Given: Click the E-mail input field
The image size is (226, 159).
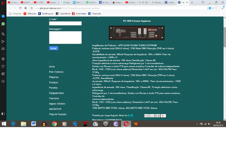Looking at the screenshot, I should click(x=65, y=23).
